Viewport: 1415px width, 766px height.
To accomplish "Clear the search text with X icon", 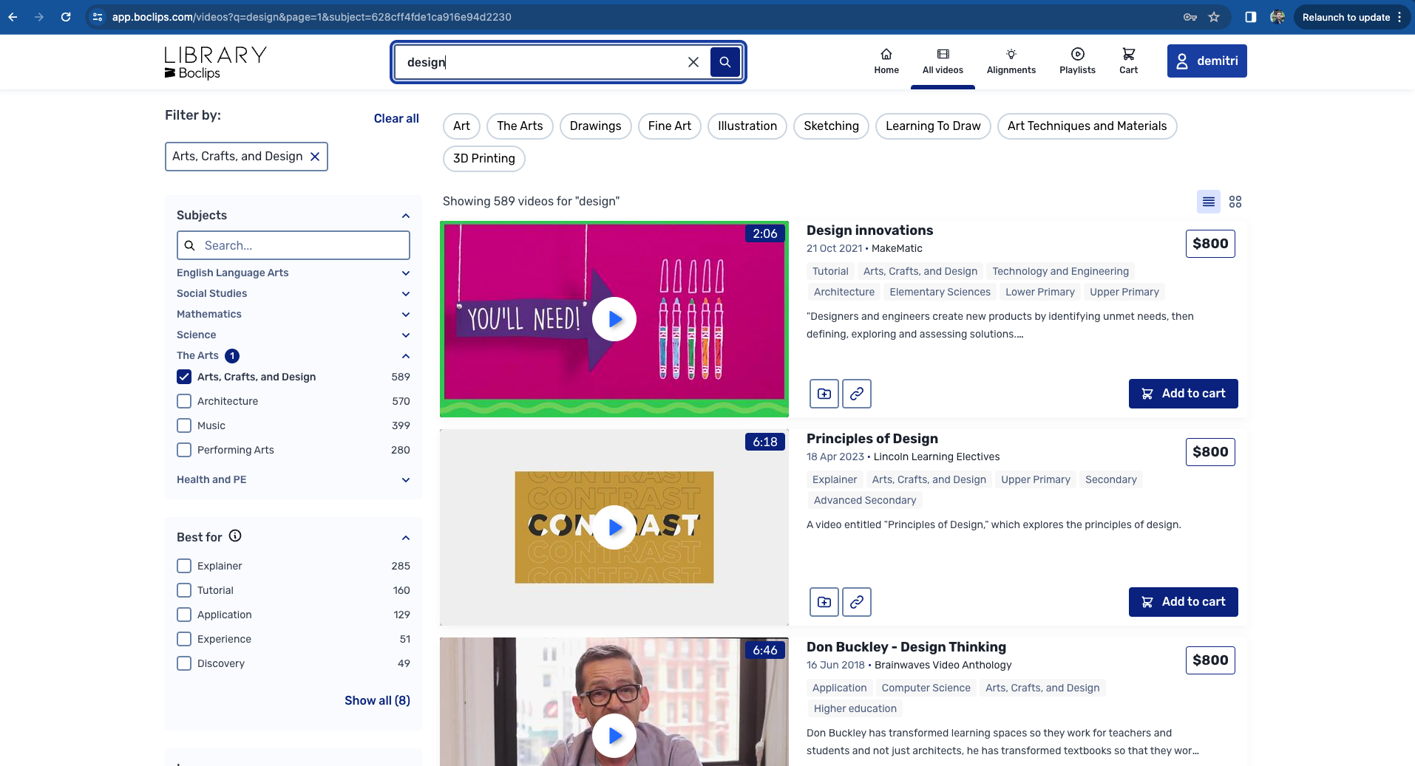I will pyautogui.click(x=693, y=62).
